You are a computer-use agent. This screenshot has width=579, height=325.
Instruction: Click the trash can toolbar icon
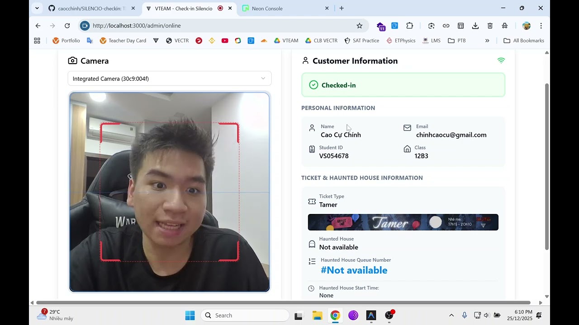pos(490,26)
